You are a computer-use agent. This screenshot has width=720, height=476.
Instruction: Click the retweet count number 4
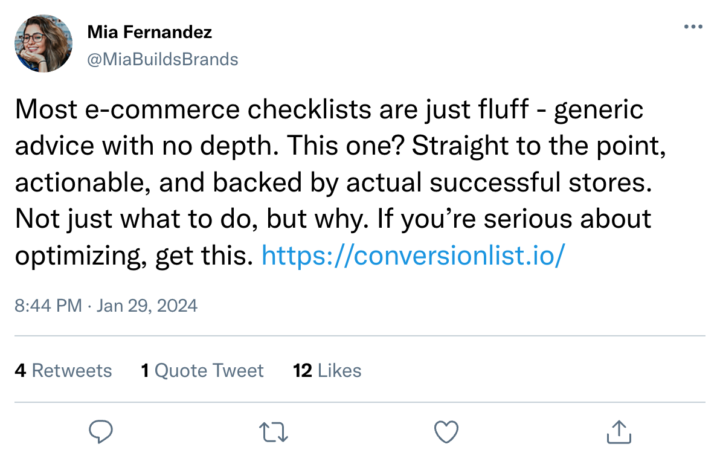(x=21, y=370)
